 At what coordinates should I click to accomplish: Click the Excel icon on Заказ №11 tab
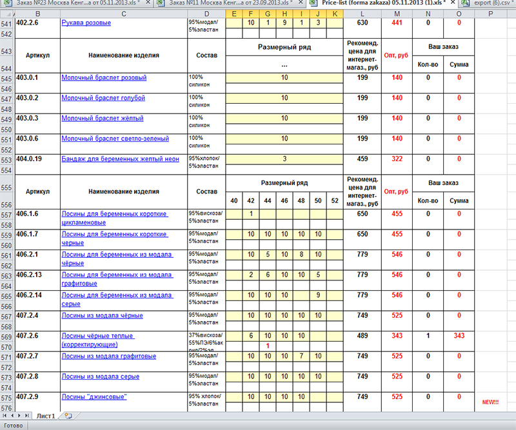coord(161,3)
